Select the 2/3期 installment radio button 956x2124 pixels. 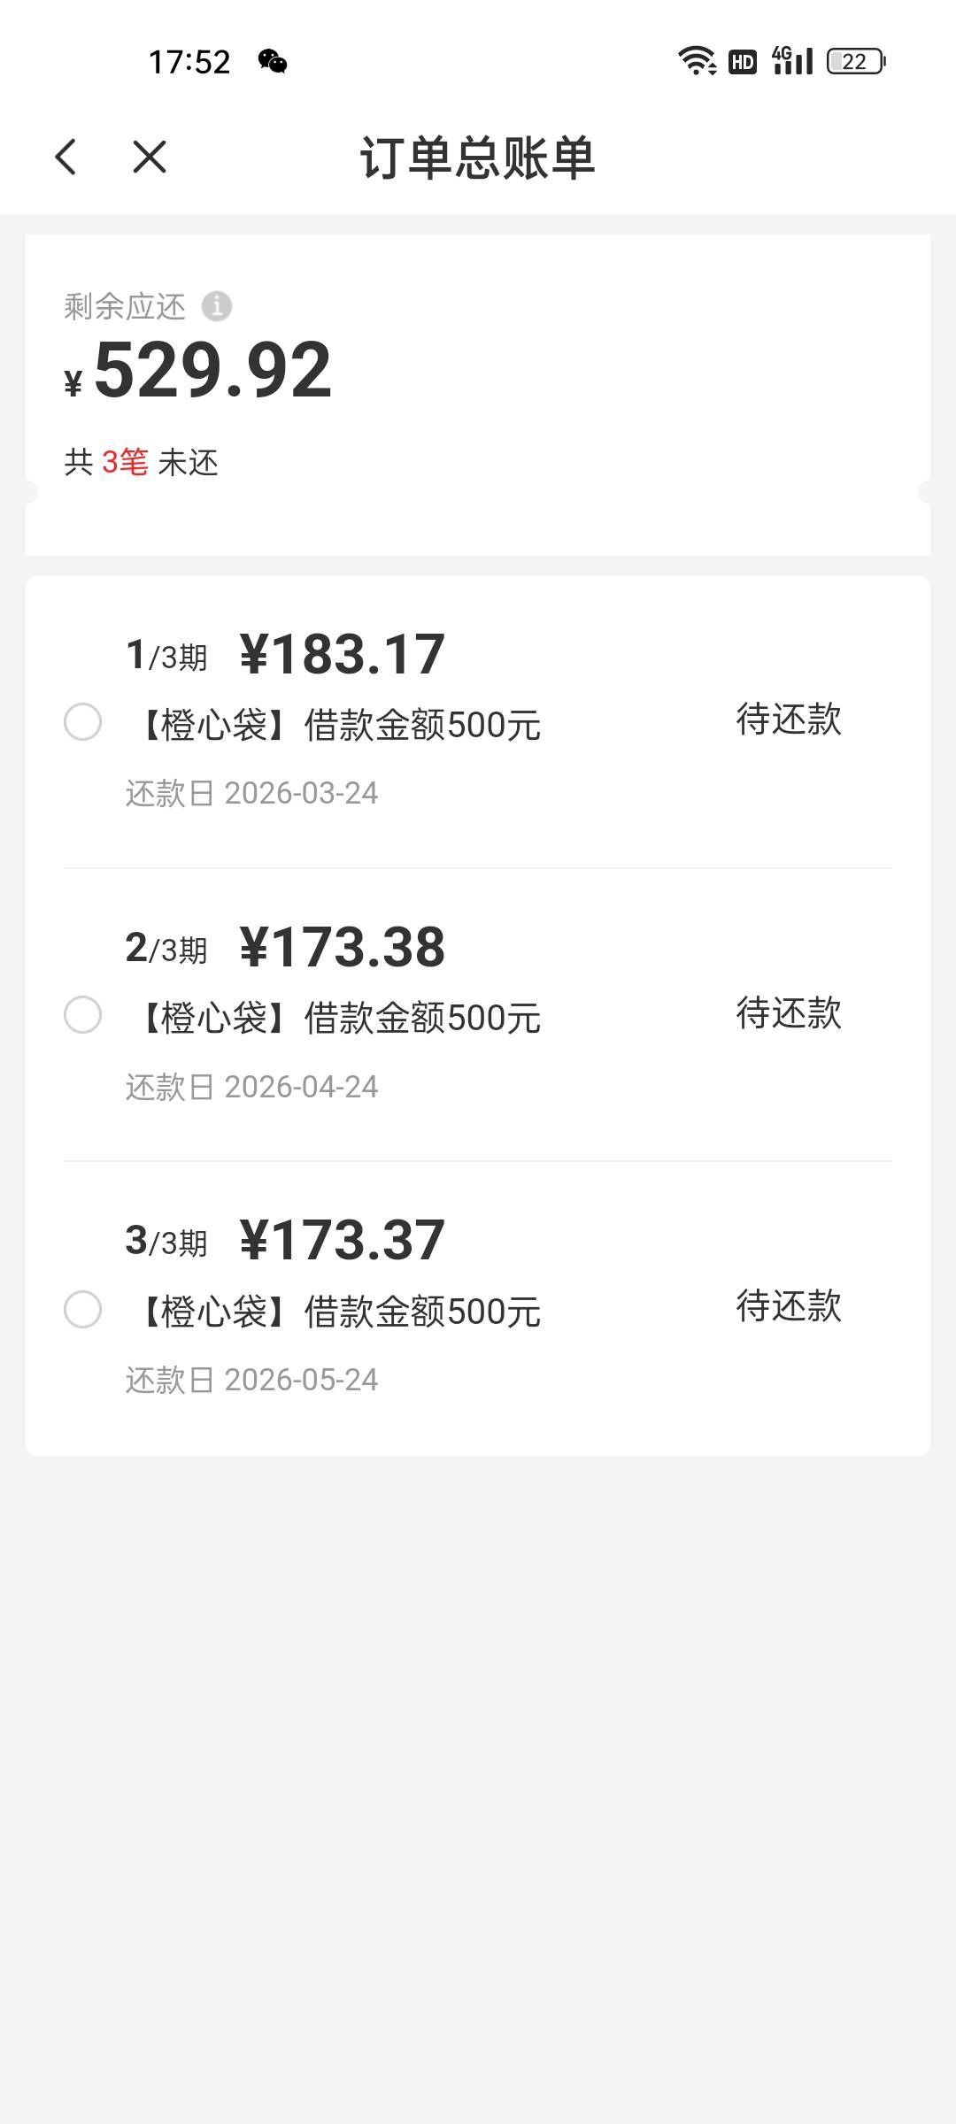83,1015
